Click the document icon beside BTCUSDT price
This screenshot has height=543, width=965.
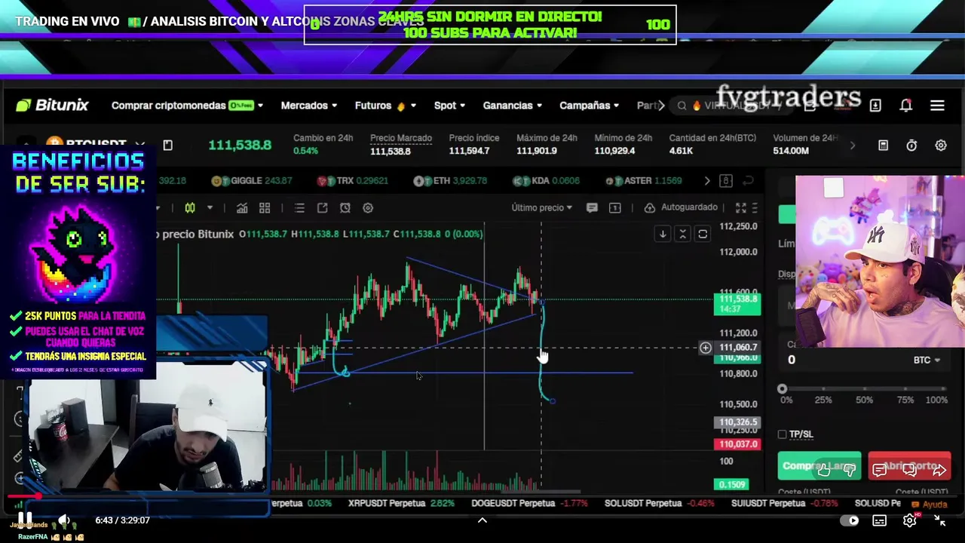(167, 145)
